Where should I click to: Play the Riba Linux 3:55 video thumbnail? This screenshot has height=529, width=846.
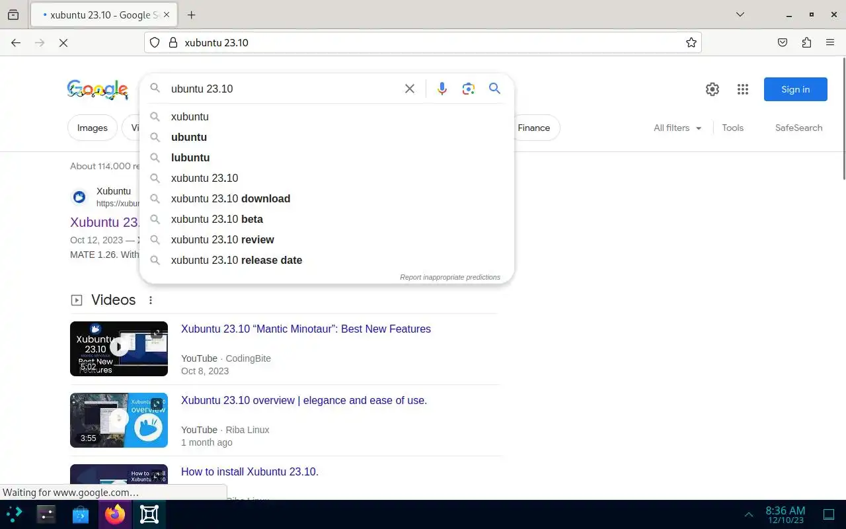tap(119, 420)
